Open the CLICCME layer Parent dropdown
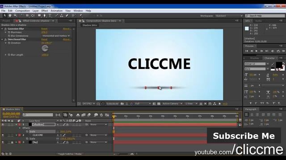Screen dimensions: 286x160 coord(98,135)
